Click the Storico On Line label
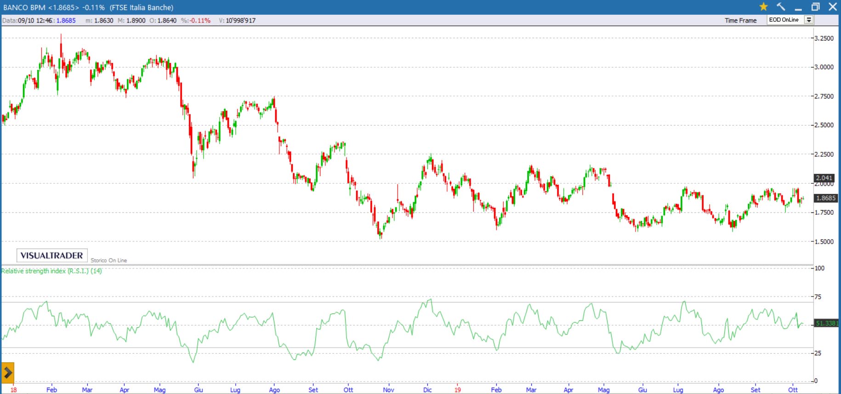Screen dimensions: 841x394 (x=108, y=260)
